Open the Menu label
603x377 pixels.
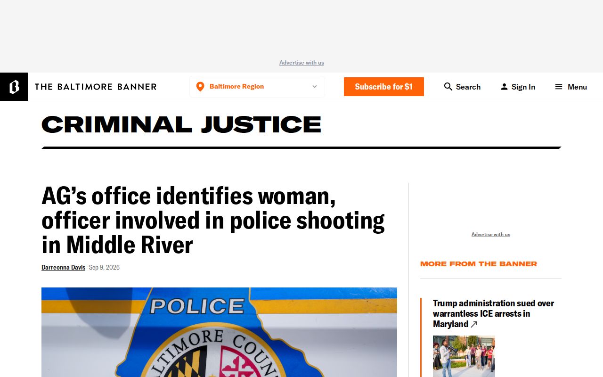[x=577, y=87]
